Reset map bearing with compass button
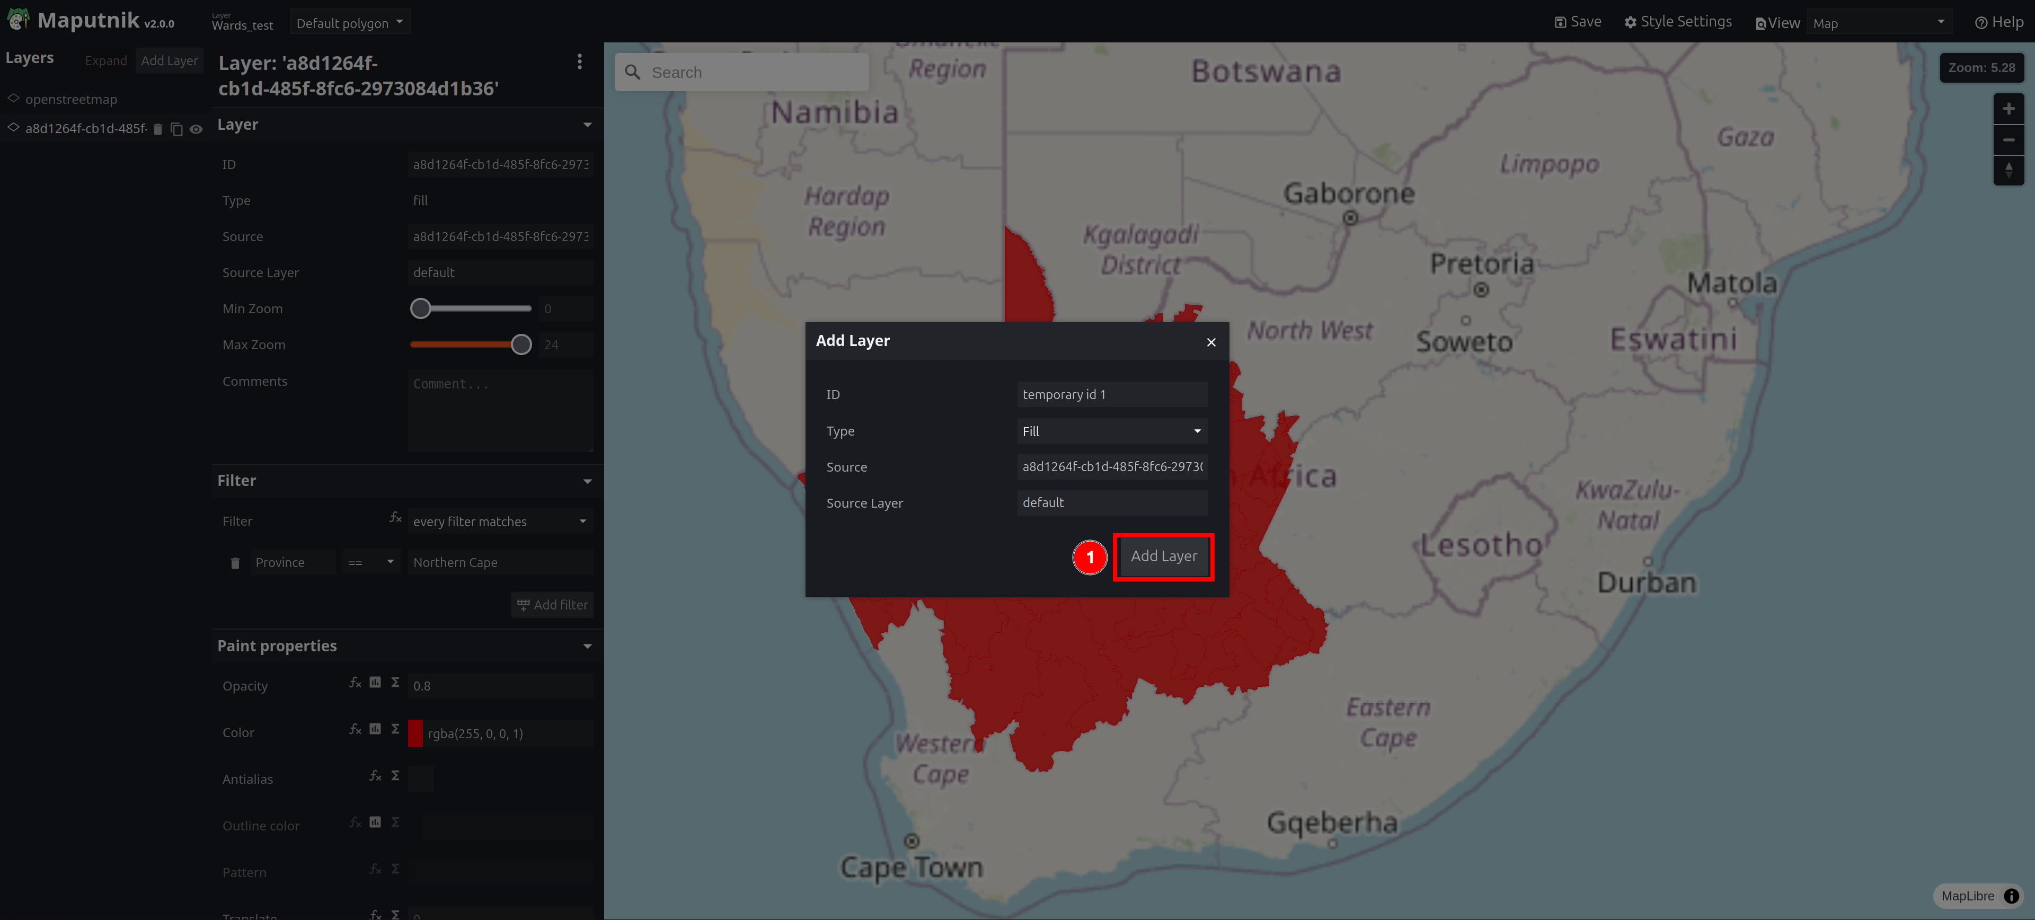 click(x=2008, y=171)
